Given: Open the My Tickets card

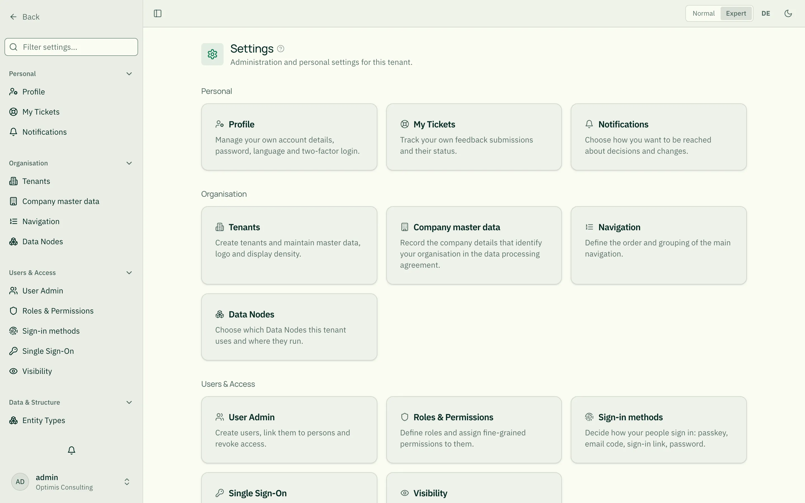Looking at the screenshot, I should (474, 137).
